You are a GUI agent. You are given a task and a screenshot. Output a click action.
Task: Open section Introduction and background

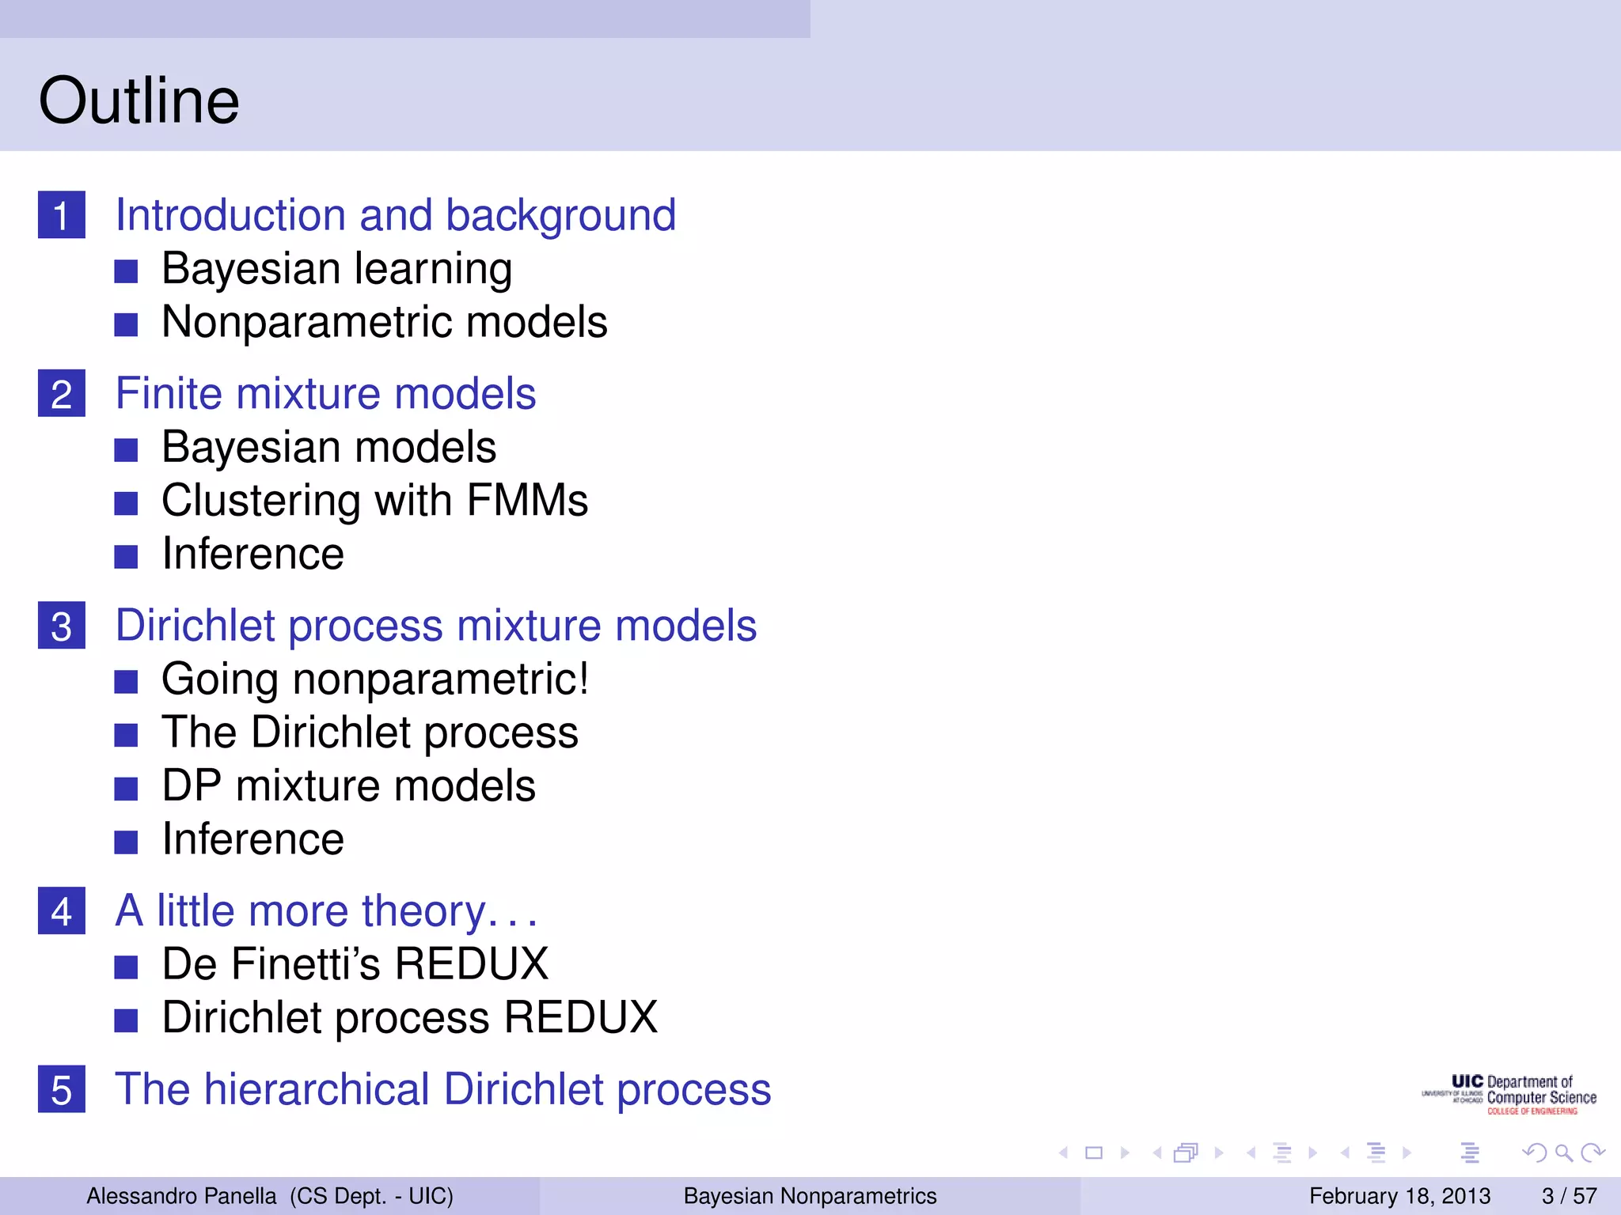pos(396,215)
